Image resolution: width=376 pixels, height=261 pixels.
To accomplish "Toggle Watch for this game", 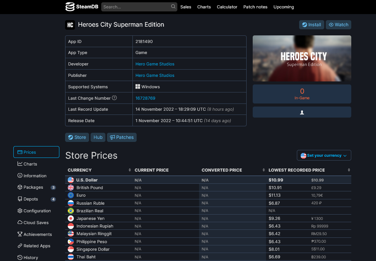I will pos(338,25).
